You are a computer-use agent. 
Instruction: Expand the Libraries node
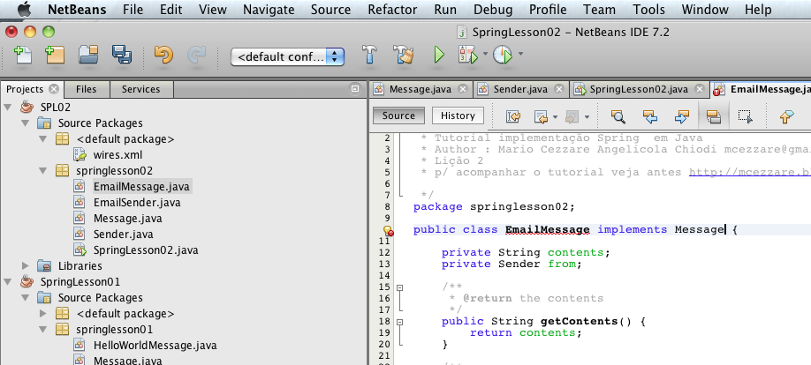pos(26,266)
